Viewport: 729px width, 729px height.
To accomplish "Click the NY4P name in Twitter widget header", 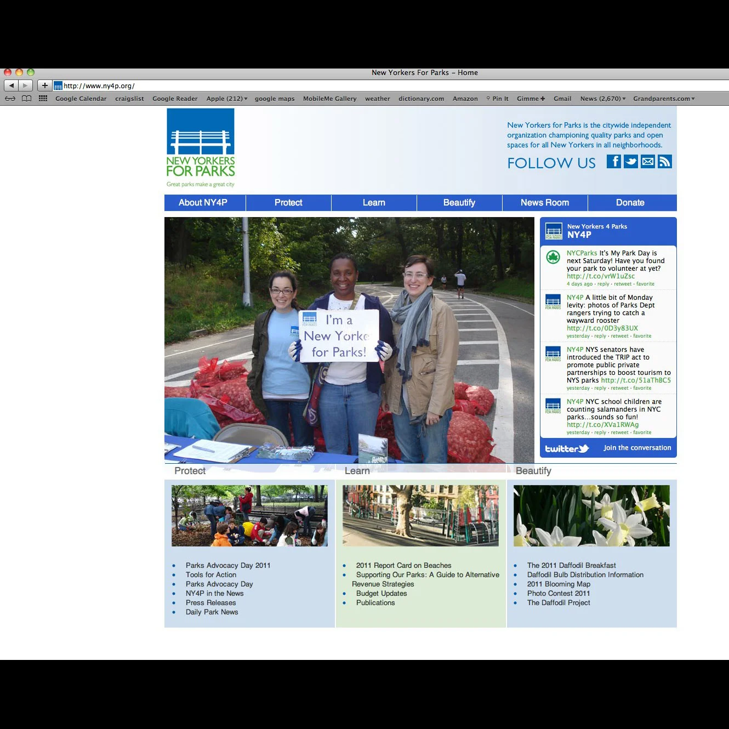I will [579, 235].
